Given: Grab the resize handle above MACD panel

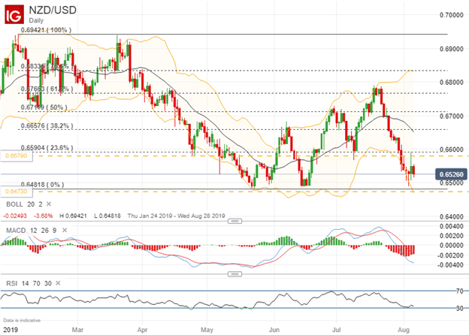Looking at the screenshot, I should 234,221.
